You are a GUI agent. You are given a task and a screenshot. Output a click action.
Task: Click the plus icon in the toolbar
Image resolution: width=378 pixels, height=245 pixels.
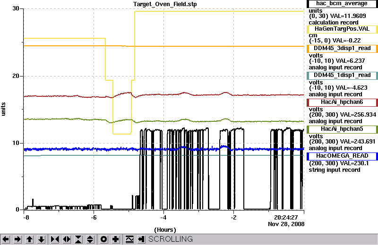[x=116, y=239]
